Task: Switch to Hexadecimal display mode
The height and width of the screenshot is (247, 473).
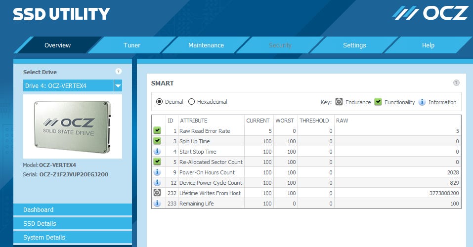Action: (191, 102)
